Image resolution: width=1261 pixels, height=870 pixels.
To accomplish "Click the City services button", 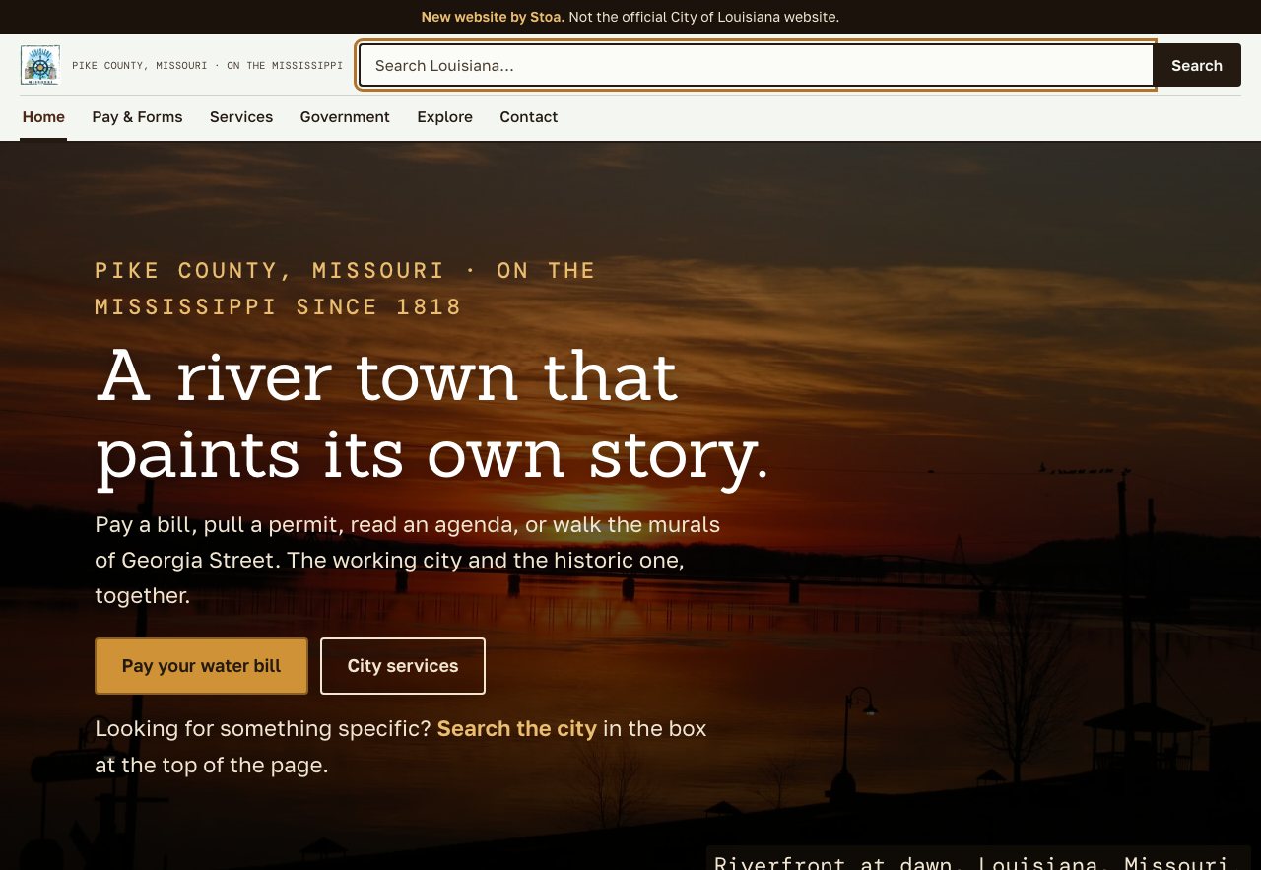I will [403, 666].
